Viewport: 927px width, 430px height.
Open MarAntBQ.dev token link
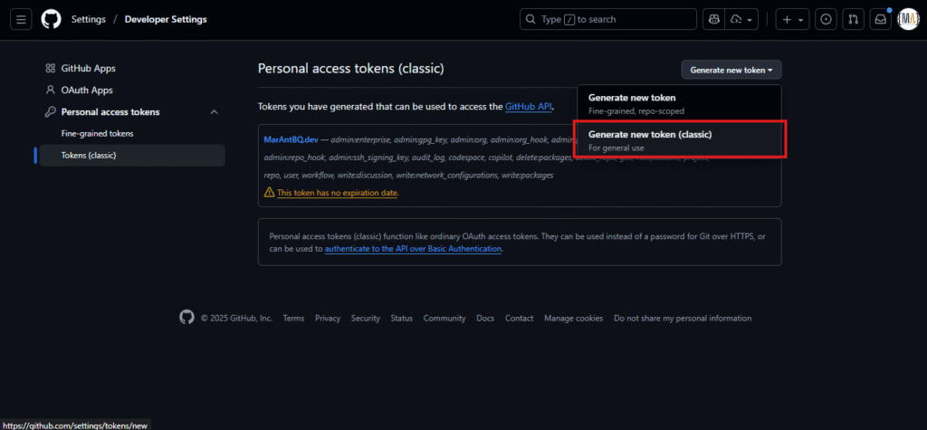[x=291, y=140]
